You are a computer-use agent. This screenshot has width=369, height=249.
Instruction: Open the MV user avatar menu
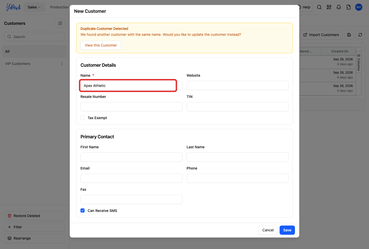(359, 7)
